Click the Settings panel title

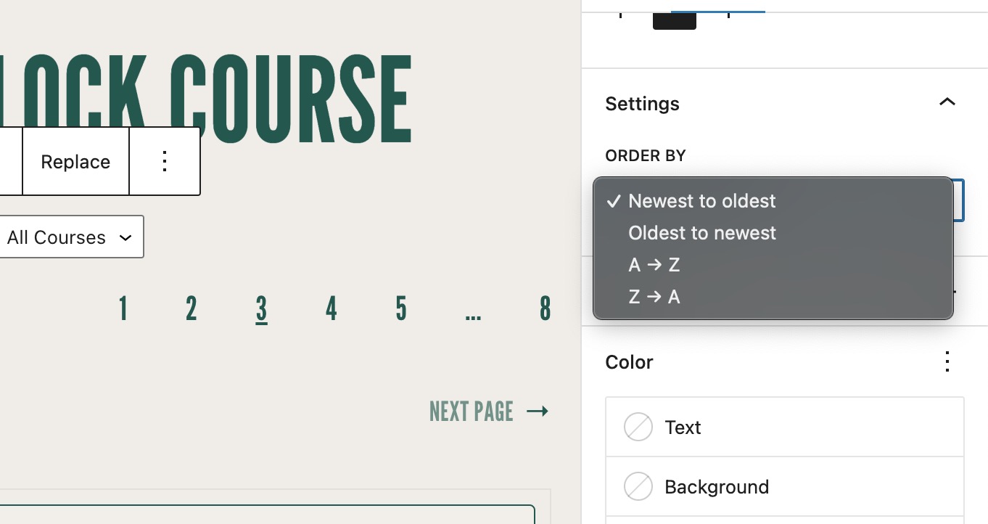[643, 104]
